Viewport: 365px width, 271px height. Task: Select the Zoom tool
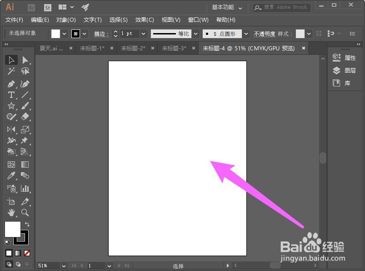pos(25,212)
